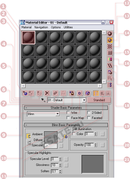Viewport: 130px width, 179px height.
Task: Adjust the Opacity spinner arrows
Action: (96, 145)
